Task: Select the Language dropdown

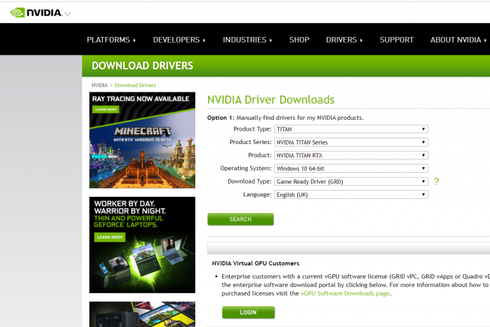Action: (x=351, y=195)
